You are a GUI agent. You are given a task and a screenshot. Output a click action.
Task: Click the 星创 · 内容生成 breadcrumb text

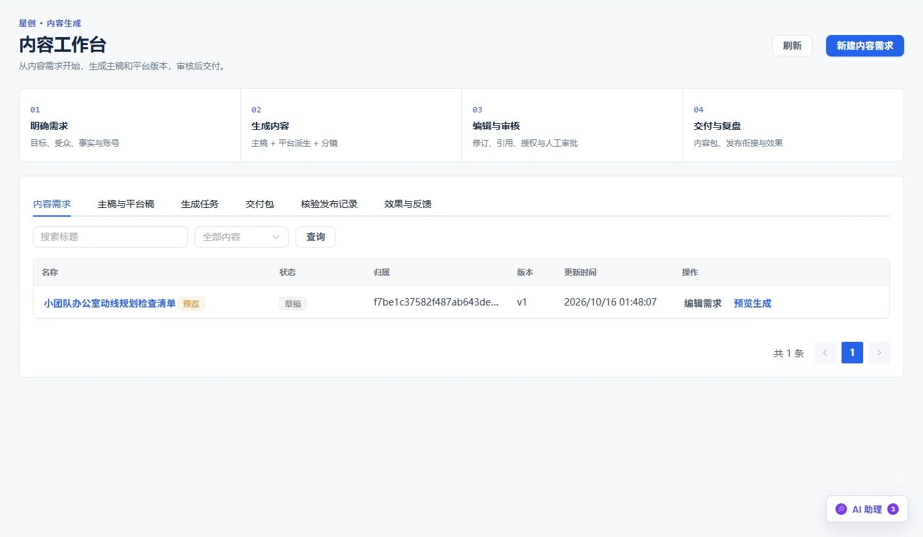(x=50, y=24)
